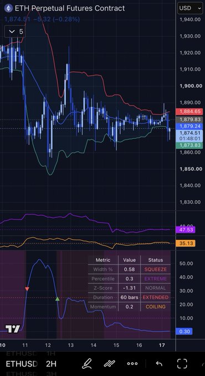Click the blue 0.30 percentile value label
Viewport: 205px width, 376px height.
(184, 331)
